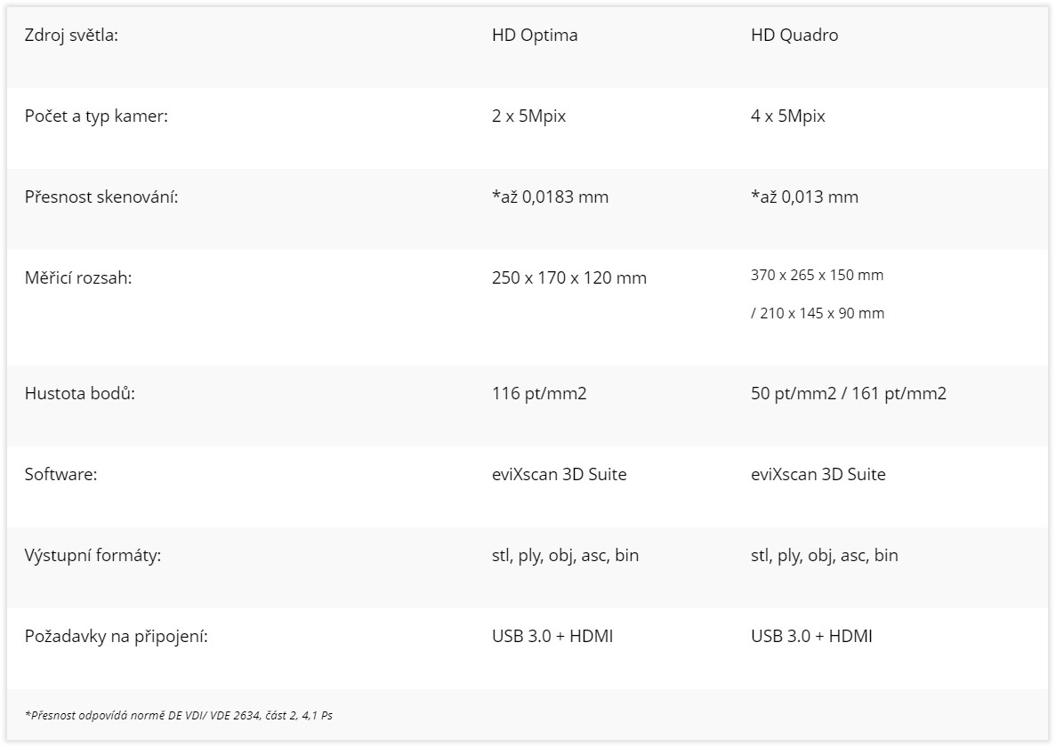Image resolution: width=1056 pixels, height=747 pixels.
Task: Click 'USB 3.0 + HDMI' under HD Quadro
Action: 811,636
